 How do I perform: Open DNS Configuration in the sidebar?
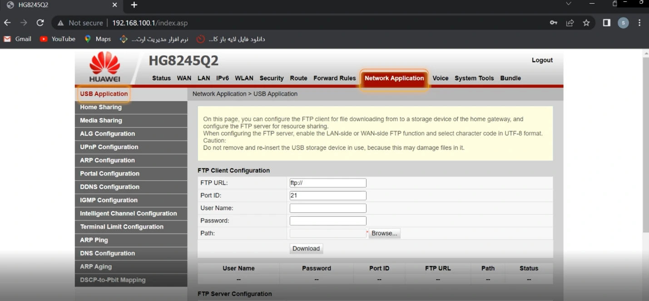tap(131, 253)
